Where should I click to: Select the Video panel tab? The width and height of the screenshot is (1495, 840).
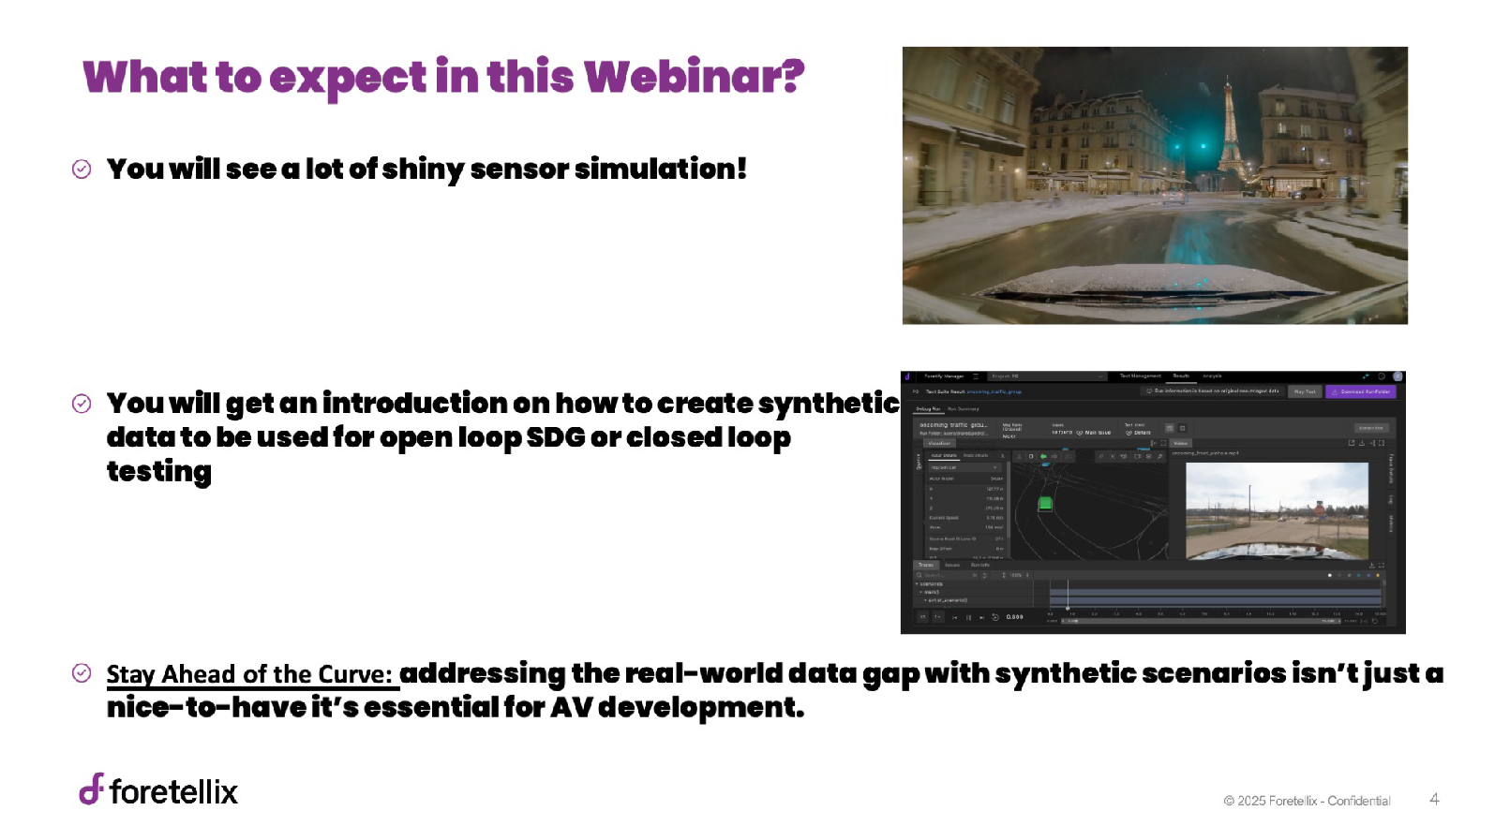pos(1180,443)
